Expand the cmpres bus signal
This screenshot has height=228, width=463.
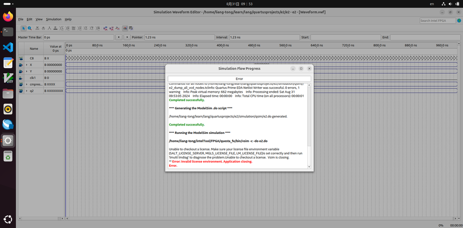[x=26, y=84]
